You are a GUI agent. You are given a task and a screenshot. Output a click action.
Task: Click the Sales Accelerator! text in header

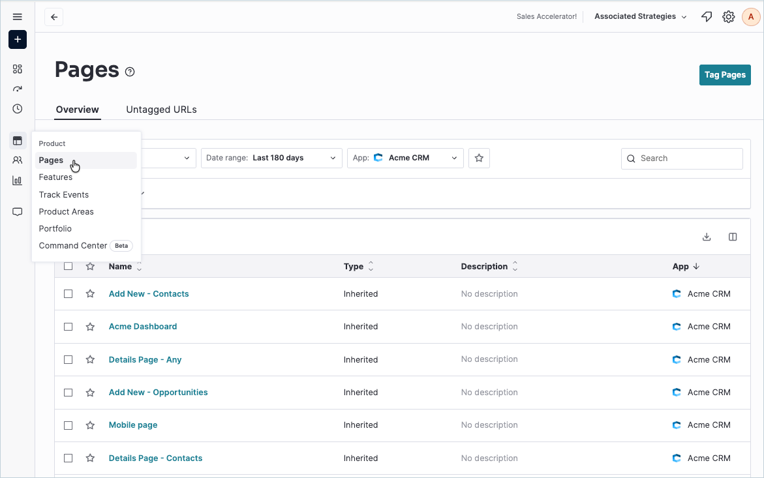[x=547, y=16]
